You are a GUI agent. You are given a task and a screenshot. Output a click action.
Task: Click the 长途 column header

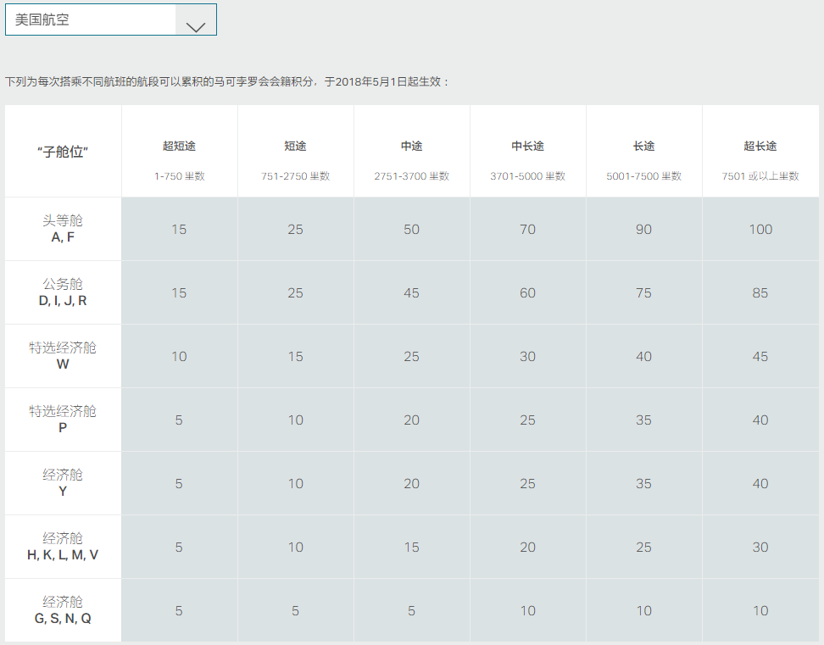point(643,146)
